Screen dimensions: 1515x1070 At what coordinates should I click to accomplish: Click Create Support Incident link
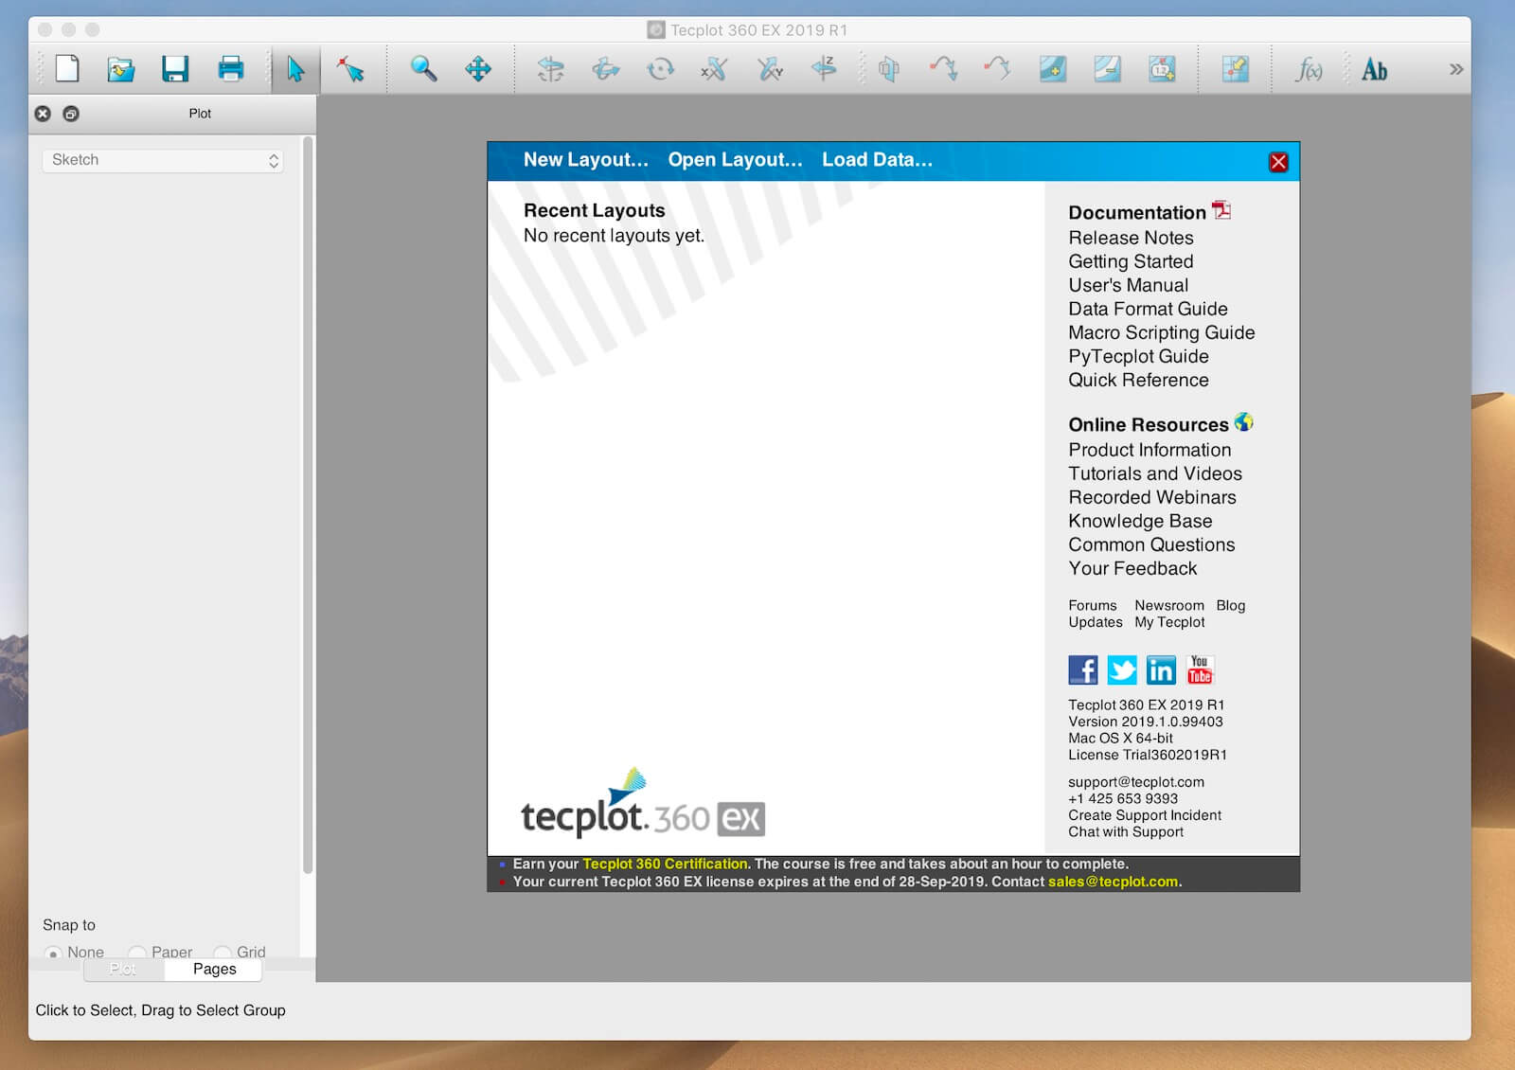click(1145, 815)
